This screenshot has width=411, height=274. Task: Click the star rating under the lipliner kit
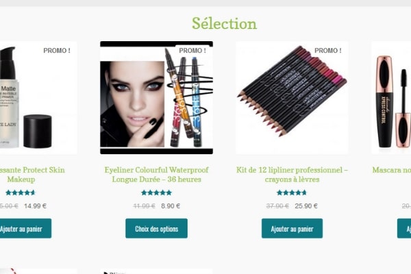292,192
